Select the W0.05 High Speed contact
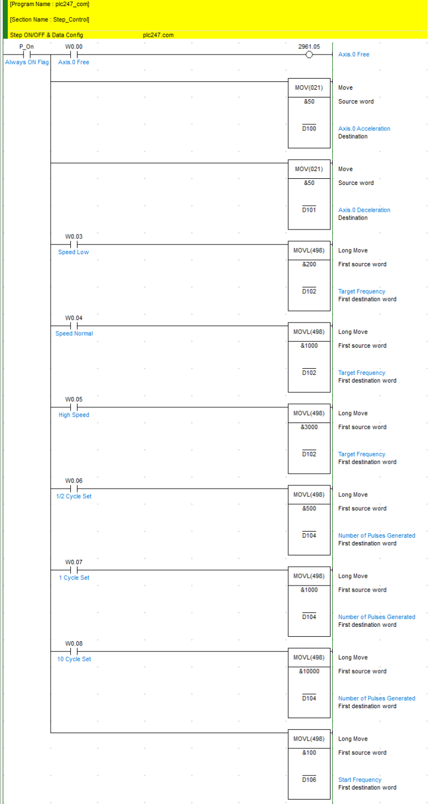The image size is (428, 804). [74, 407]
